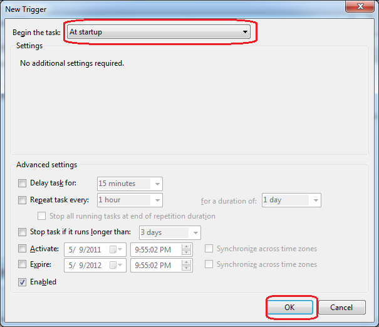Uncheck the Enabled checkbox

[x=22, y=282]
